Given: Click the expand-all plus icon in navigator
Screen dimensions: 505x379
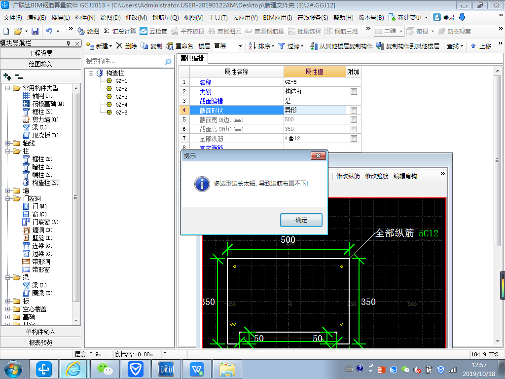Looking at the screenshot, I should click(x=7, y=76).
